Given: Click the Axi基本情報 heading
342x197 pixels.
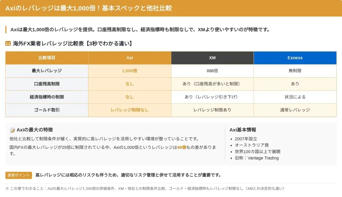Looking at the screenshot, I should click(243, 130).
